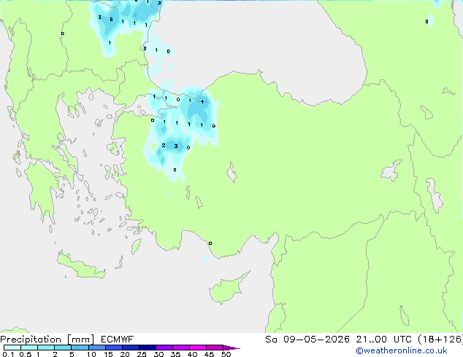This screenshot has width=463, height=357.
Task: Click the legend swatch between 20 and 25
Action: [131, 348]
